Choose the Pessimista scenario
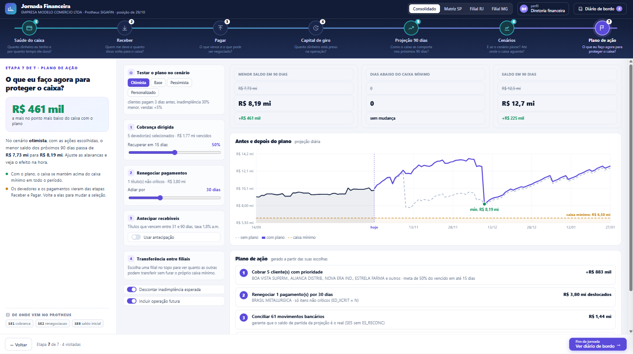Screen dimensions: 633x354 click(180, 83)
